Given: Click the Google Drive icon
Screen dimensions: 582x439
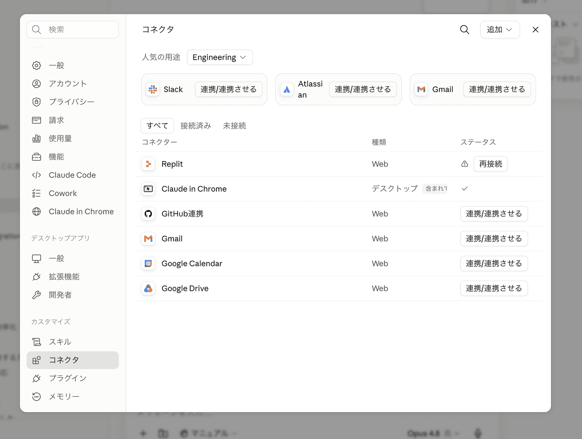Looking at the screenshot, I should point(148,288).
